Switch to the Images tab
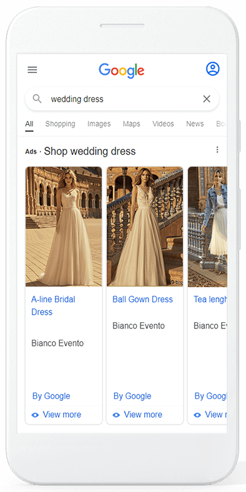 [99, 124]
